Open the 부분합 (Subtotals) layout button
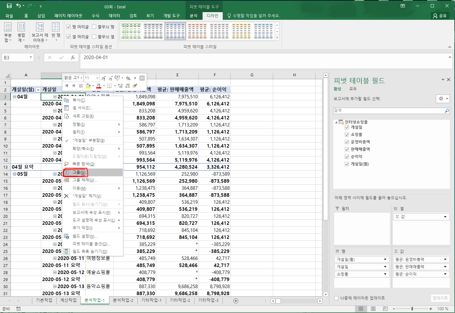This screenshot has width=455, height=313. tap(8, 33)
